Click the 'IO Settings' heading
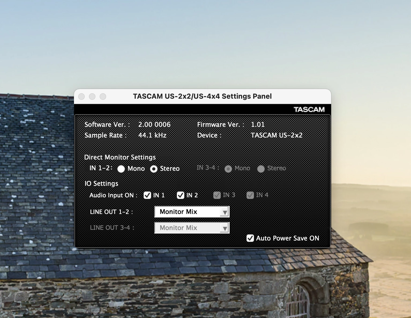Screen dimensions: 411x318 [x=101, y=183]
